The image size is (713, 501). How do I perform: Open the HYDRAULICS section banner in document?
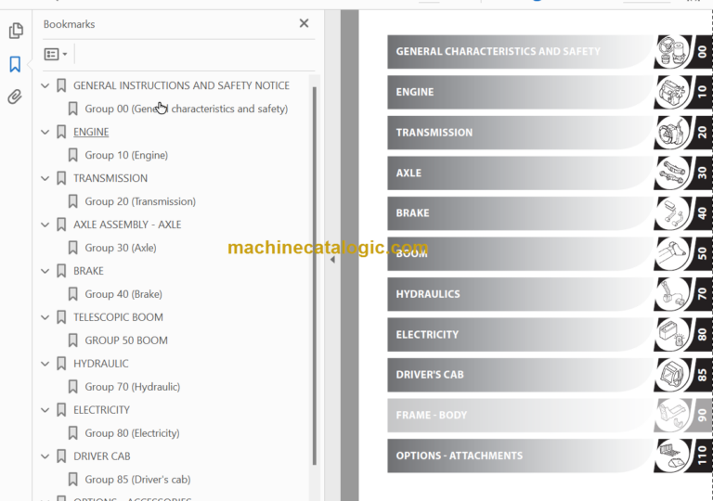coord(520,294)
